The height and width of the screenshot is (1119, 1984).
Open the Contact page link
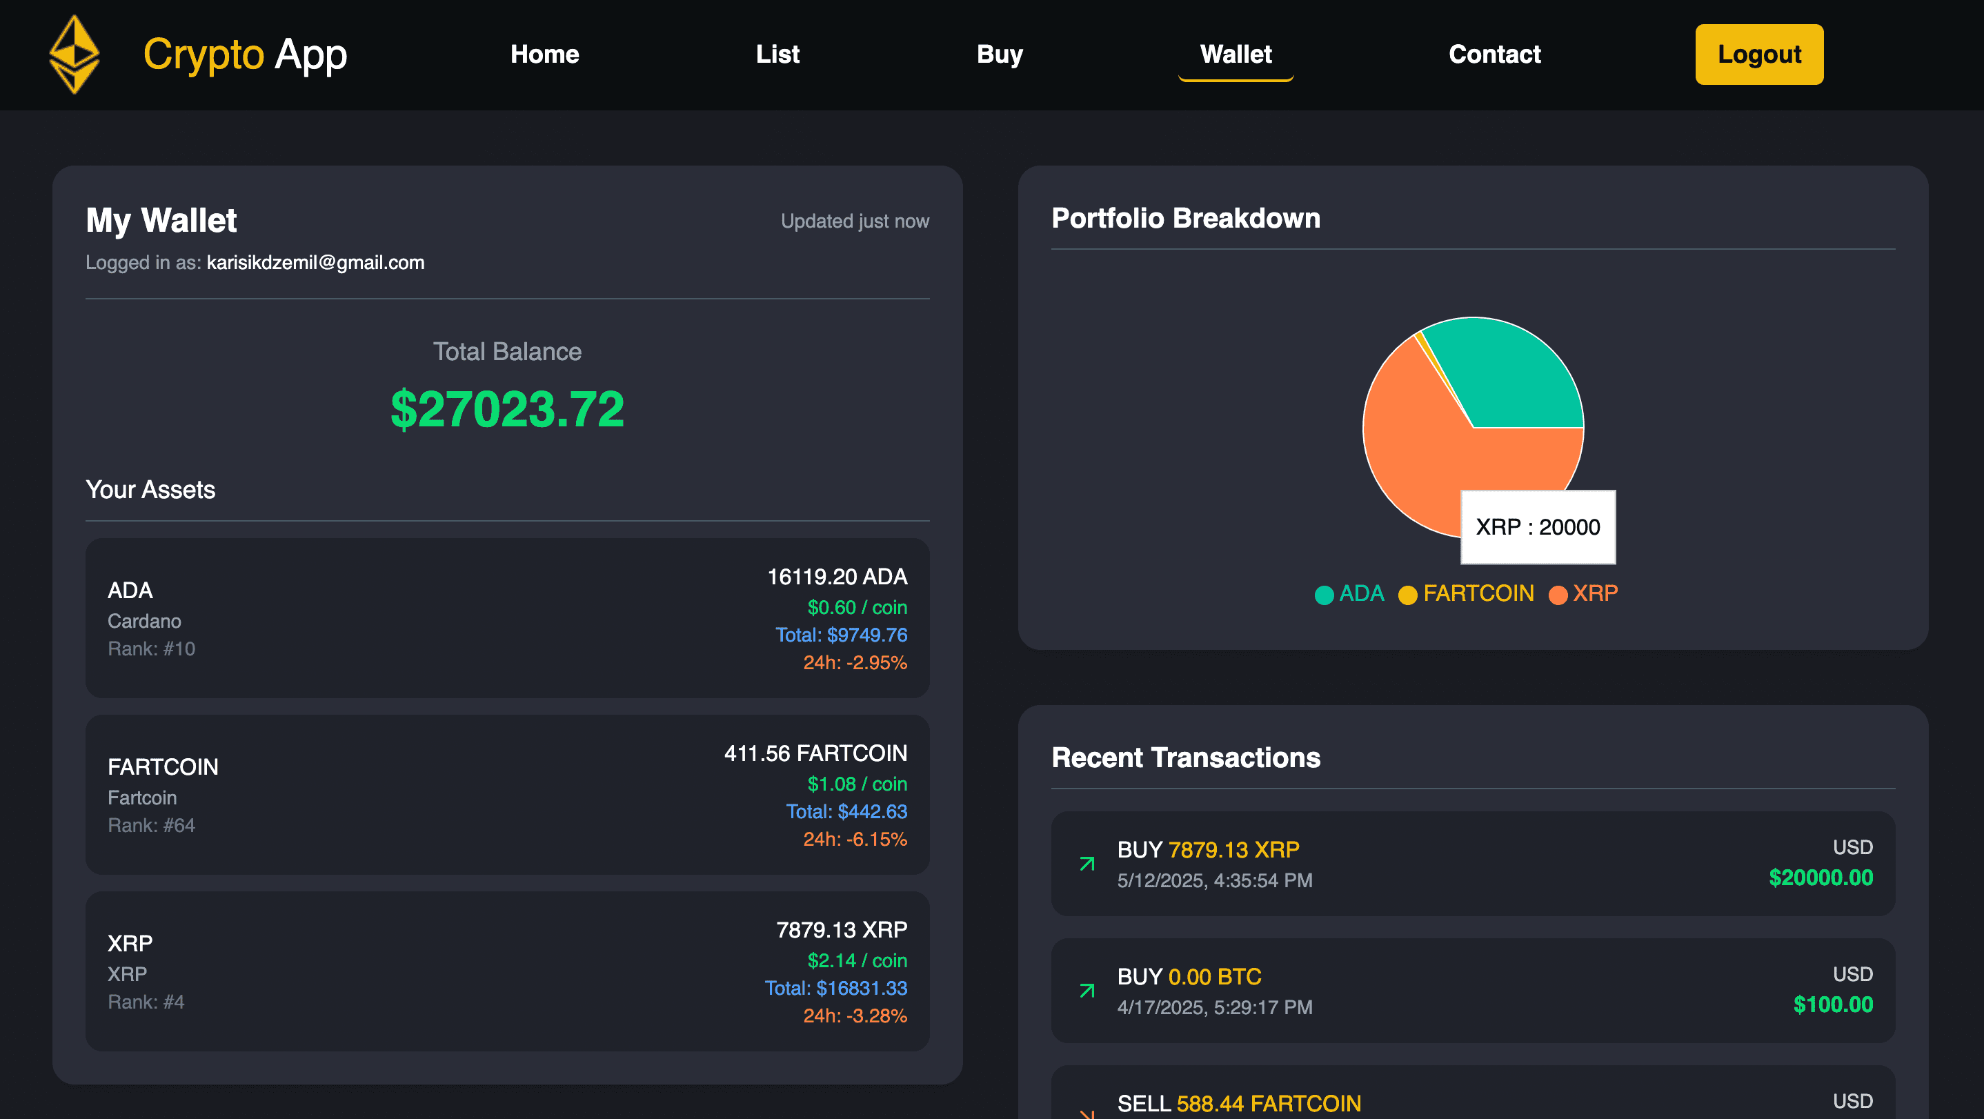point(1494,54)
